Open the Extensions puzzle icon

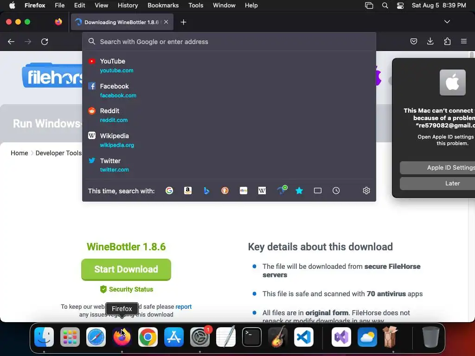pyautogui.click(x=447, y=41)
